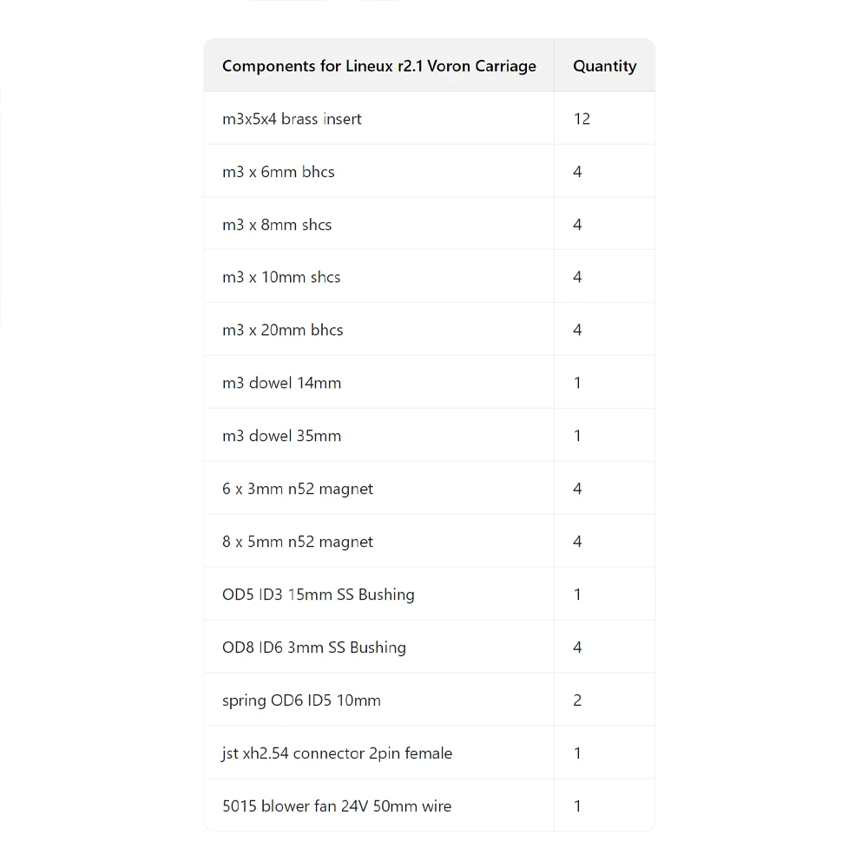868x868 pixels.
Task: Select the 'm3 dowel 14mm' cell
Action: coord(281,383)
